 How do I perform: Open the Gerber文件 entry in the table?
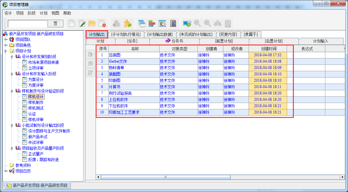click(x=118, y=61)
